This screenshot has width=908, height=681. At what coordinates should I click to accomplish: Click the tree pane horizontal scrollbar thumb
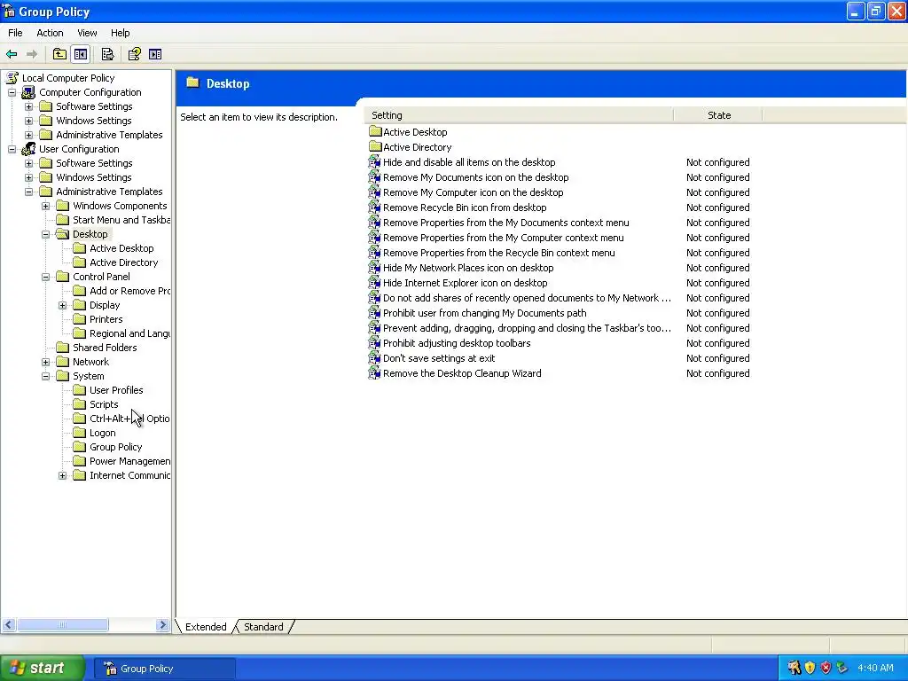(63, 625)
